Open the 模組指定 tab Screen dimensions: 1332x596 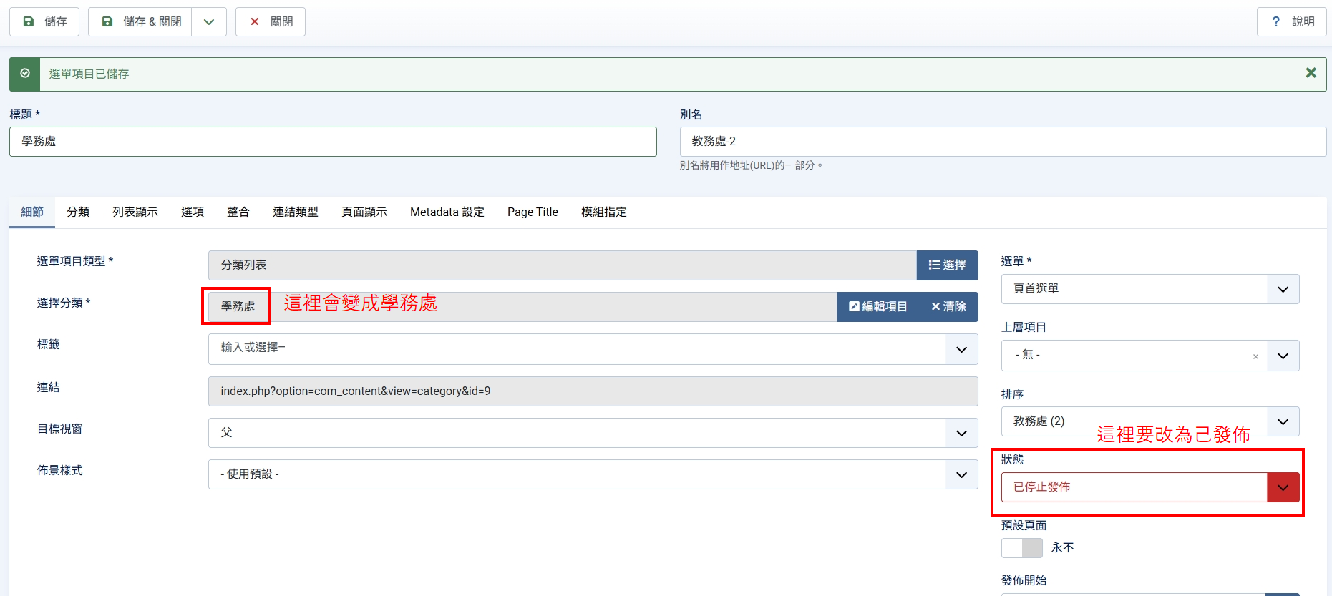coord(604,212)
